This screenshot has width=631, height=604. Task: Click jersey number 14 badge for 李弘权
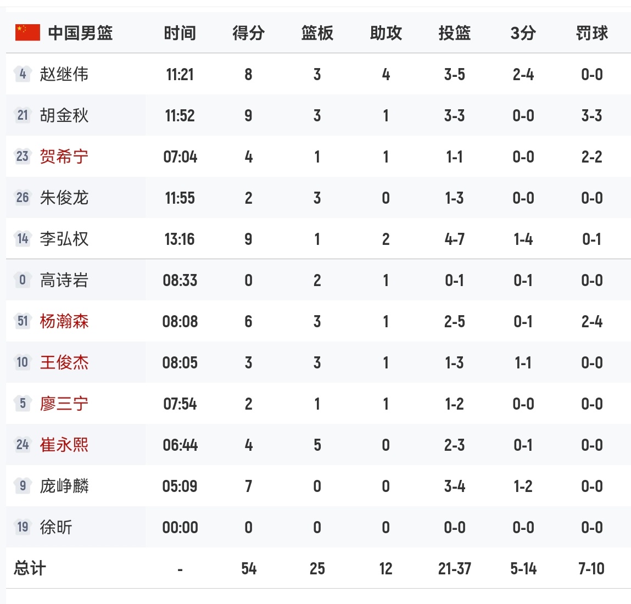coord(23,239)
